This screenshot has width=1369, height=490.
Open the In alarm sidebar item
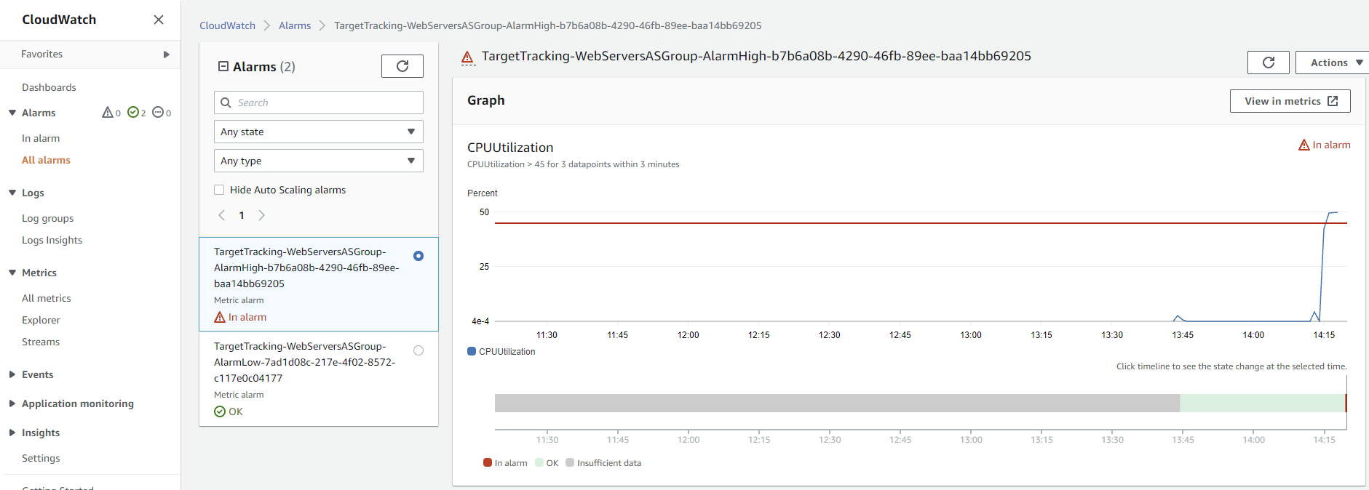point(41,138)
